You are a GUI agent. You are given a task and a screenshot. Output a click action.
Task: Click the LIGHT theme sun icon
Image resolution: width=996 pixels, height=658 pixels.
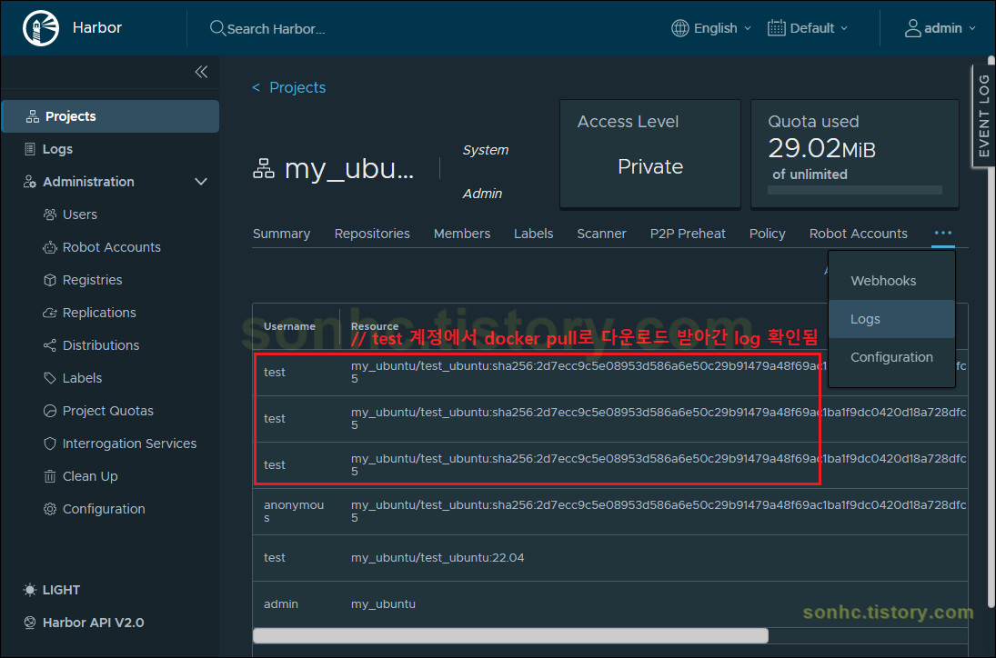point(30,590)
